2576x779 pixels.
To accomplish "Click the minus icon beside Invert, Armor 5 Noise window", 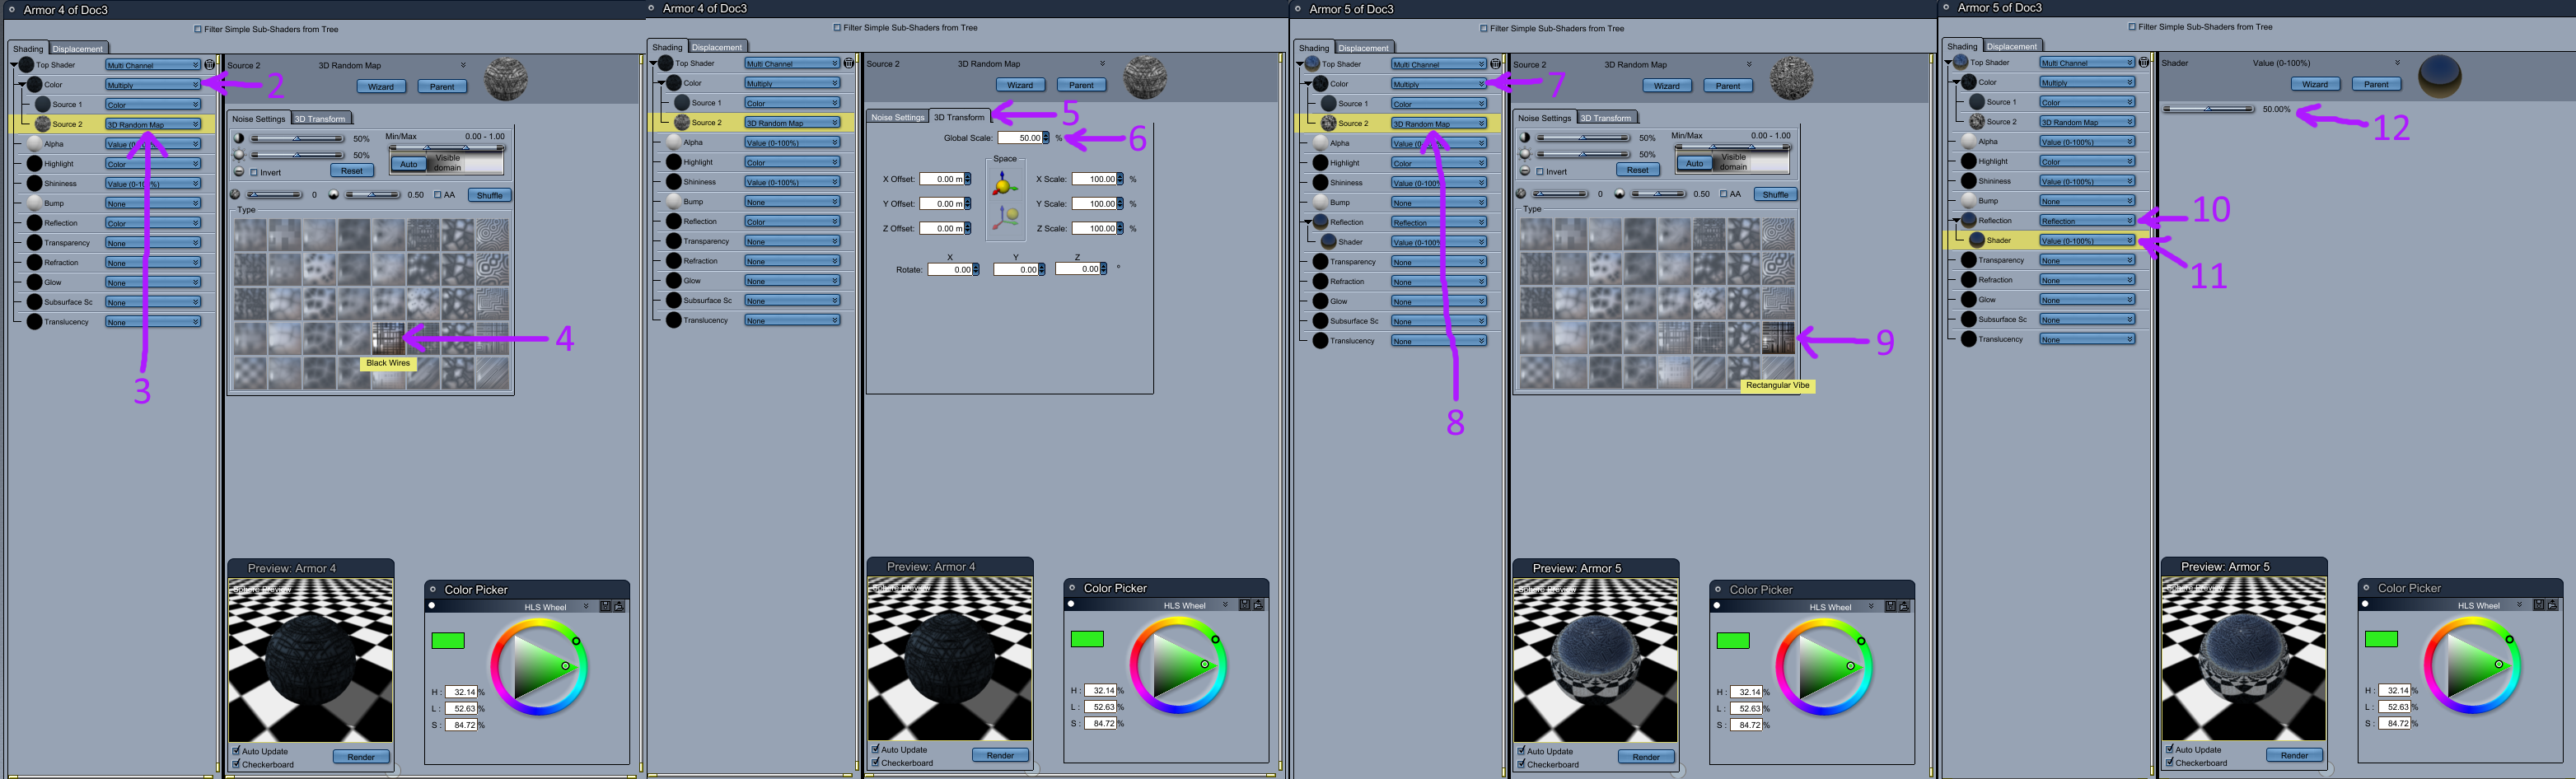I will (x=1525, y=171).
